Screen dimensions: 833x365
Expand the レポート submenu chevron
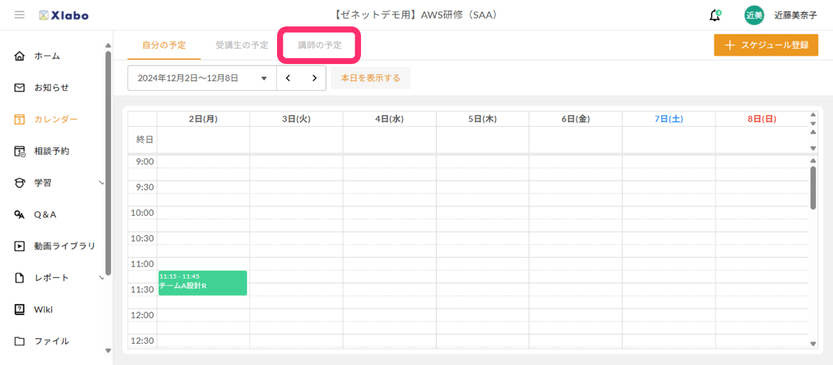pos(101,278)
